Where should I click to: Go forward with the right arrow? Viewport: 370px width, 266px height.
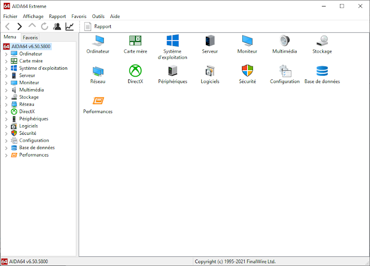pos(19,26)
